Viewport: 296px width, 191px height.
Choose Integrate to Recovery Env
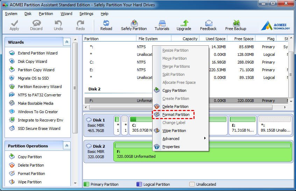coord(40,120)
